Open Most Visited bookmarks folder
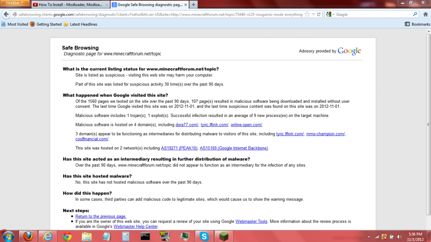This screenshot has width=431, height=242. point(15,24)
